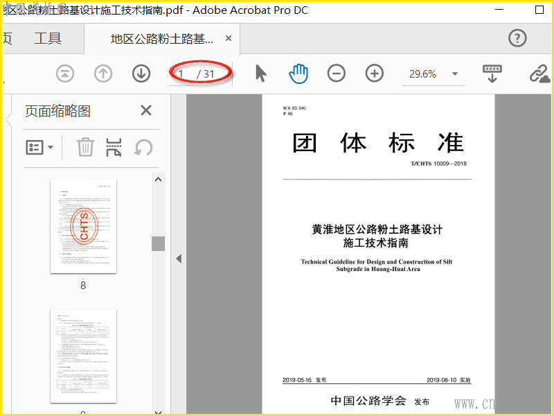
Task: Close the 页面缩略图 panel
Action: coord(146,110)
